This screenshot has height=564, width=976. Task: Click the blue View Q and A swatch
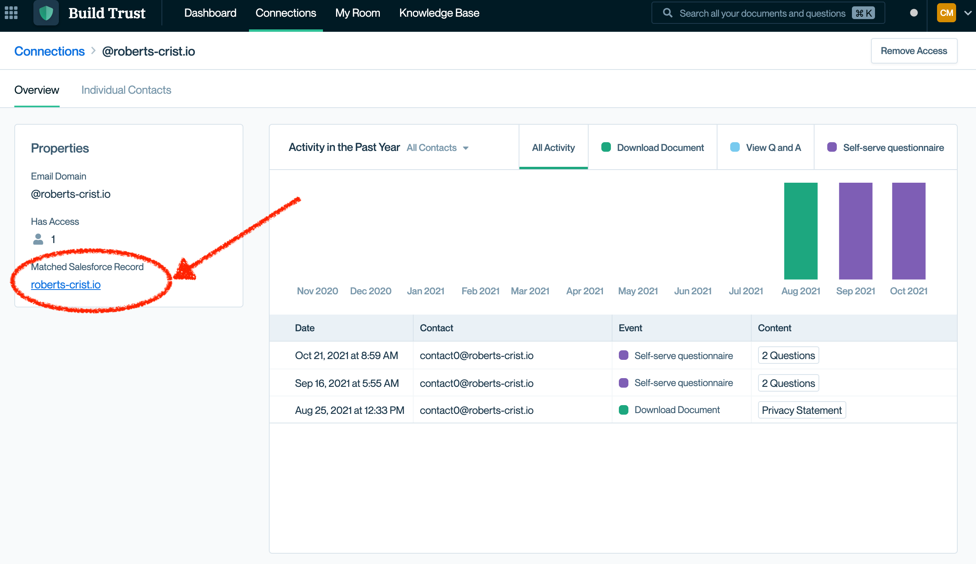[735, 147]
